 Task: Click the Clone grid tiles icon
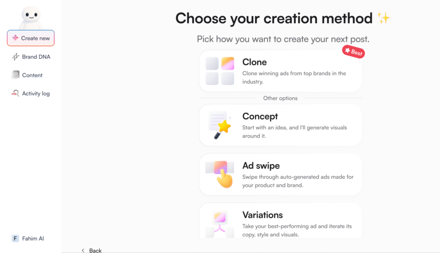coord(220,71)
